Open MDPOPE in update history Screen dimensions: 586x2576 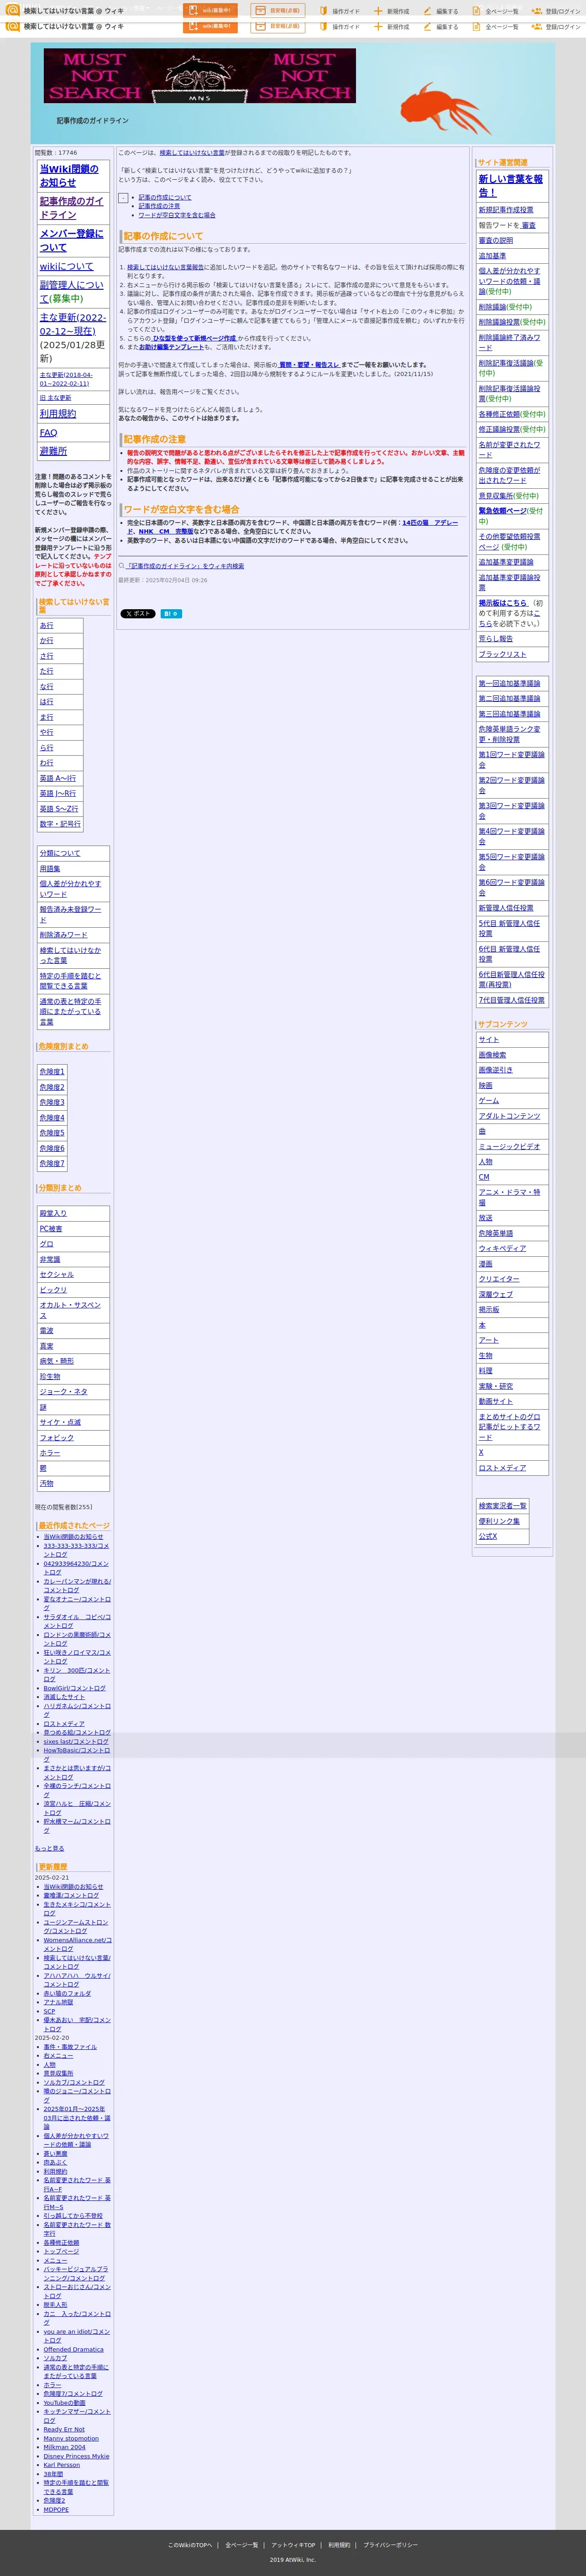(56, 2509)
